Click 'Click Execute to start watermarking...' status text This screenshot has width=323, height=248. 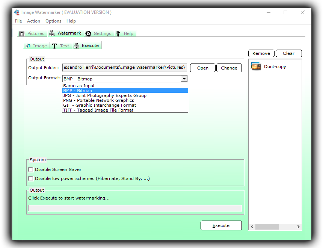(x=69, y=198)
